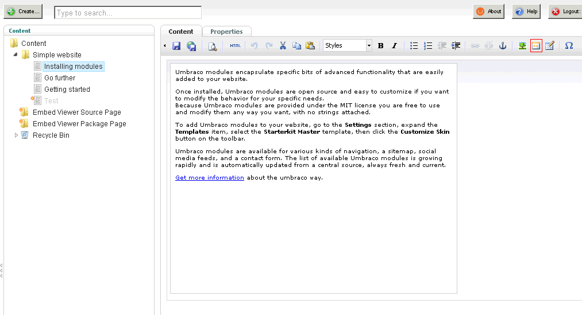Open the HTML source editor

(x=235, y=46)
